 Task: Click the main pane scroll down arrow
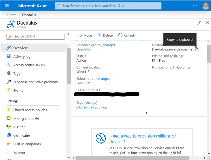[x=209, y=153]
